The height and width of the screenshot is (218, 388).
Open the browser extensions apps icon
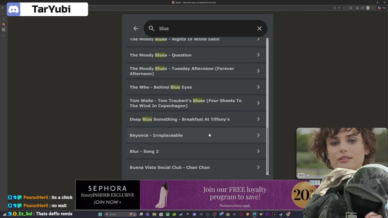tap(335, 8)
